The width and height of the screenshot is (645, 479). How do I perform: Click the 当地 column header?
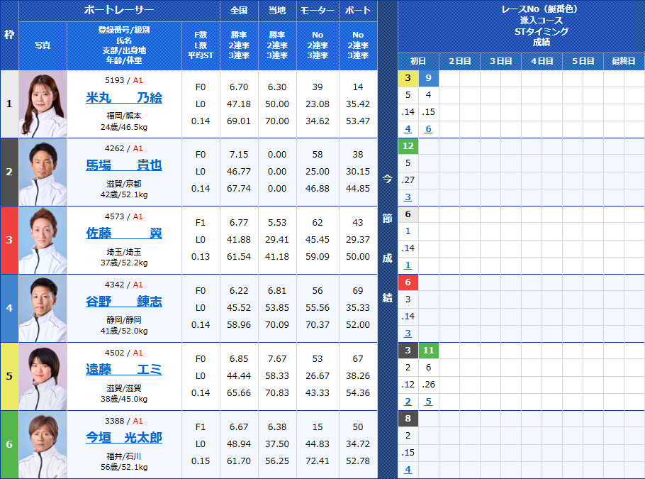277,11
